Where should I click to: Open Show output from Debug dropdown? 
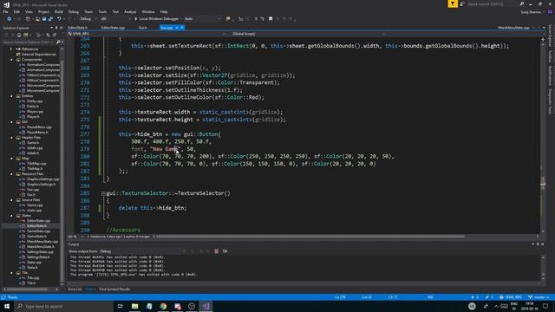pyautogui.click(x=142, y=251)
